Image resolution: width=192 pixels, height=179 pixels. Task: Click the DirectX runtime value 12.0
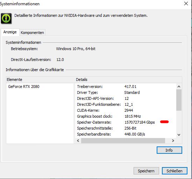pos(60,60)
